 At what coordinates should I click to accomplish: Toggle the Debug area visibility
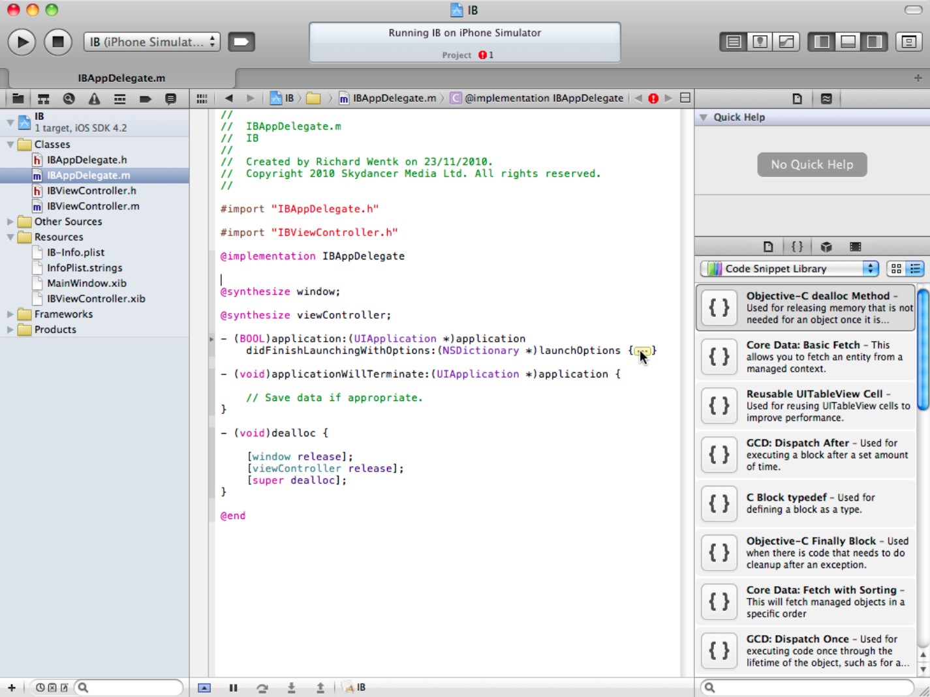click(x=848, y=42)
